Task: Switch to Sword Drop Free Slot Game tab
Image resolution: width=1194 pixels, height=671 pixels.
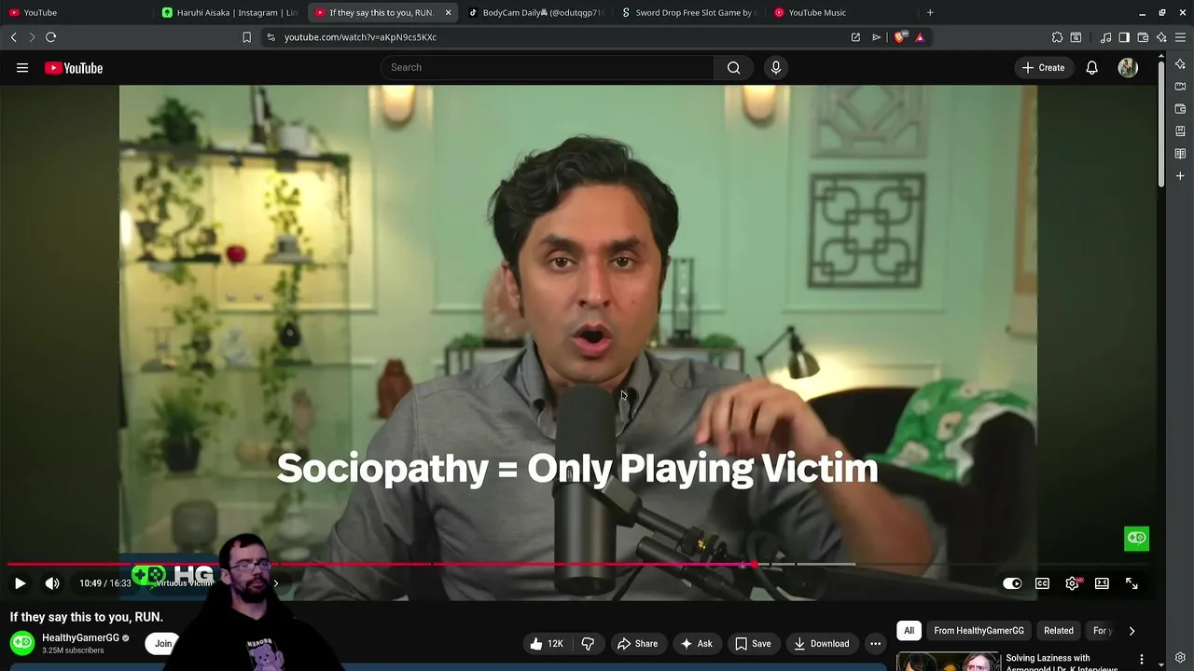Action: [688, 12]
